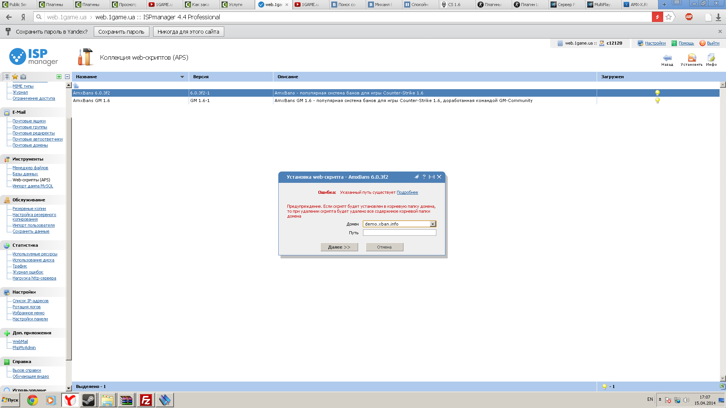The height and width of the screenshot is (408, 726).
Task: Open Почтовые ящики in sidebar
Action: [x=29, y=121]
